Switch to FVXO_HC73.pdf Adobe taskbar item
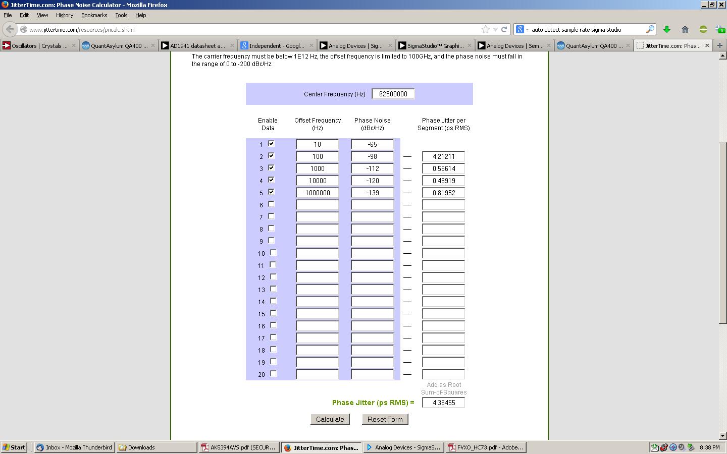 [x=486, y=447]
